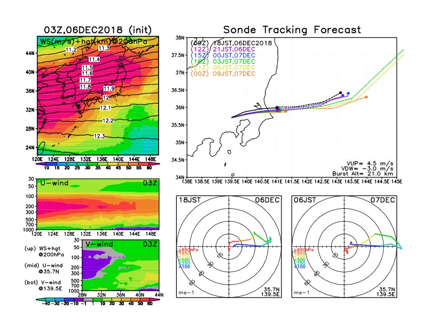The image size is (423, 327).
Task: Click the black landing point dot on the track map
Action: 341,92
